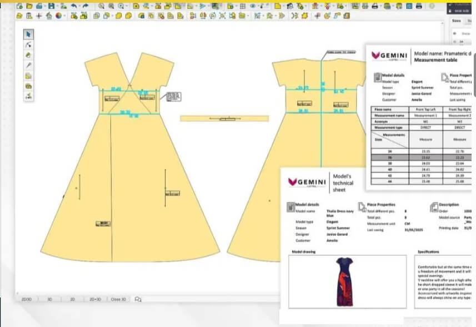Image resolution: width=476 pixels, height=327 pixels.
Task: Open dropdown arrow next to play icon
Action: pos(209,6)
